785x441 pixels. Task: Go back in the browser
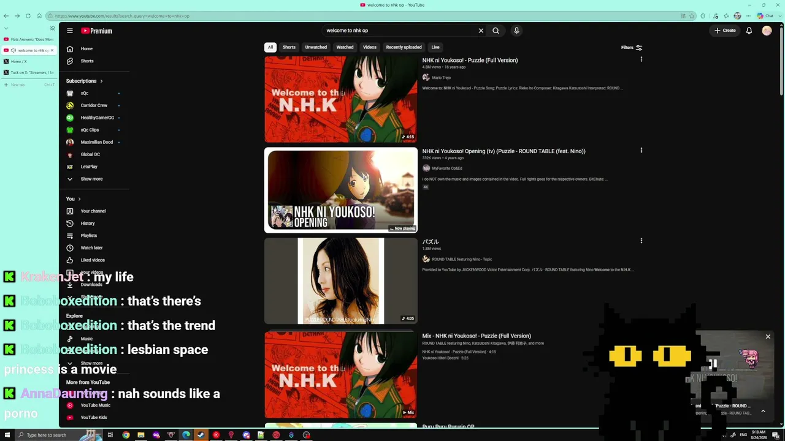click(x=6, y=16)
